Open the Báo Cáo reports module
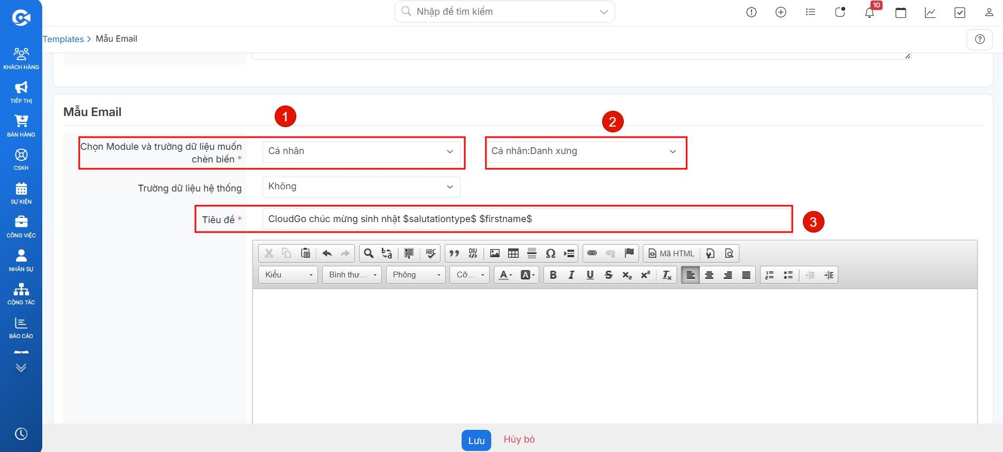Image resolution: width=1003 pixels, height=452 pixels. tap(21, 328)
